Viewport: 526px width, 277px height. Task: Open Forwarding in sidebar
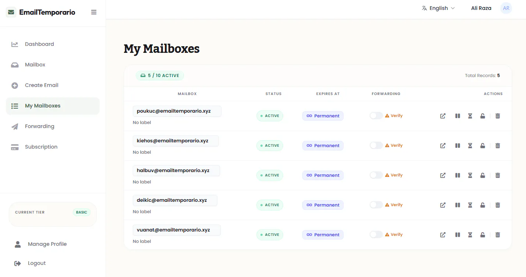pyautogui.click(x=53, y=126)
